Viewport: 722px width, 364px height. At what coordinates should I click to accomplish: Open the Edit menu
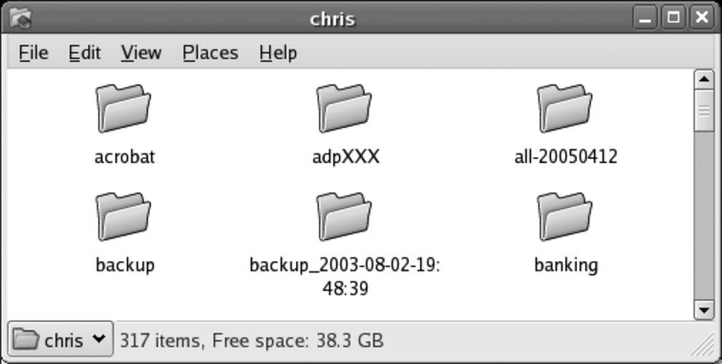coord(84,52)
